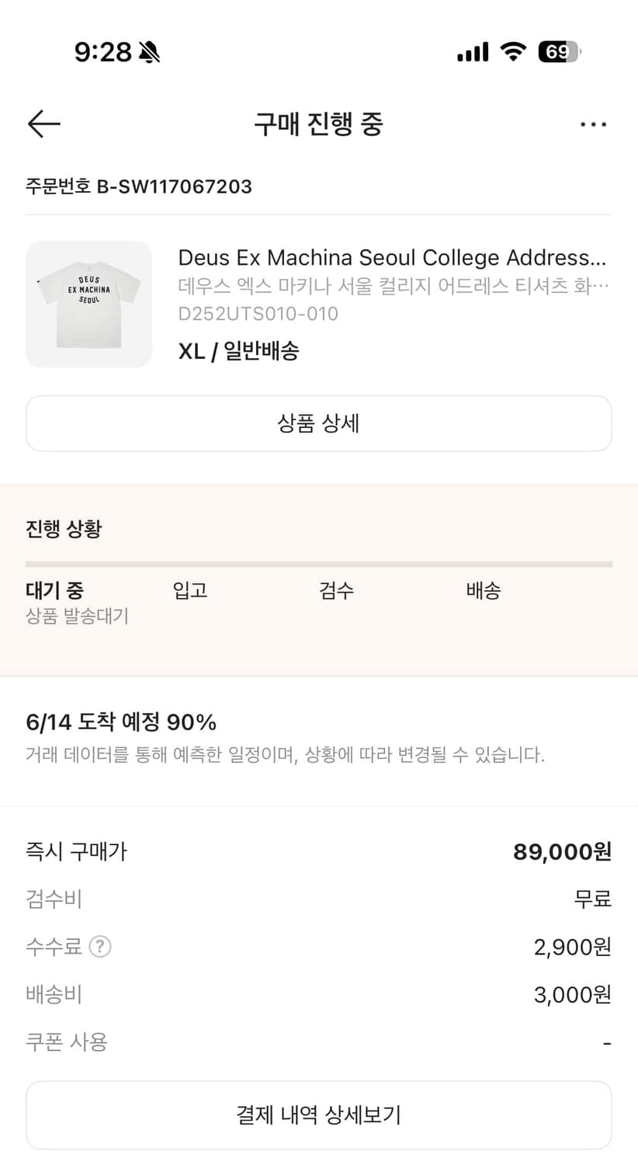The width and height of the screenshot is (638, 1165).
Task: Open the three-dot more options menu
Action: (x=593, y=124)
